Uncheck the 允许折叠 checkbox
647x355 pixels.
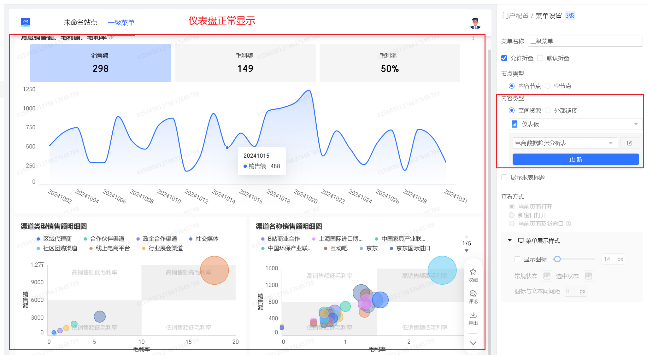[x=504, y=58]
